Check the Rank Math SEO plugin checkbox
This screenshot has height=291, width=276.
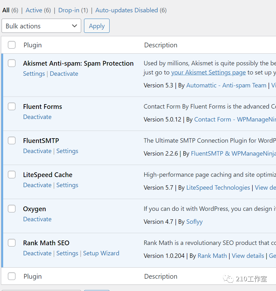click(x=12, y=243)
